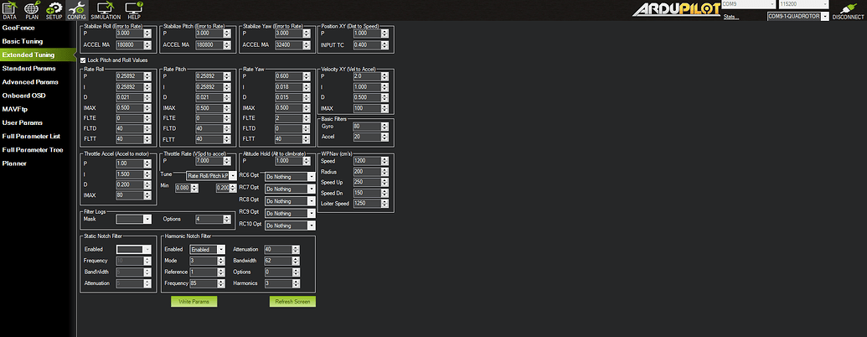Viewport: 867px width, 337px height.
Task: Click the Basic Filters Accel stepper arrows
Action: point(384,137)
